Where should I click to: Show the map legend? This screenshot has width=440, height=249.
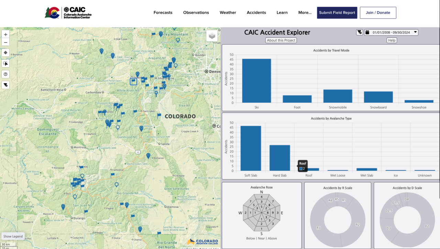13,236
